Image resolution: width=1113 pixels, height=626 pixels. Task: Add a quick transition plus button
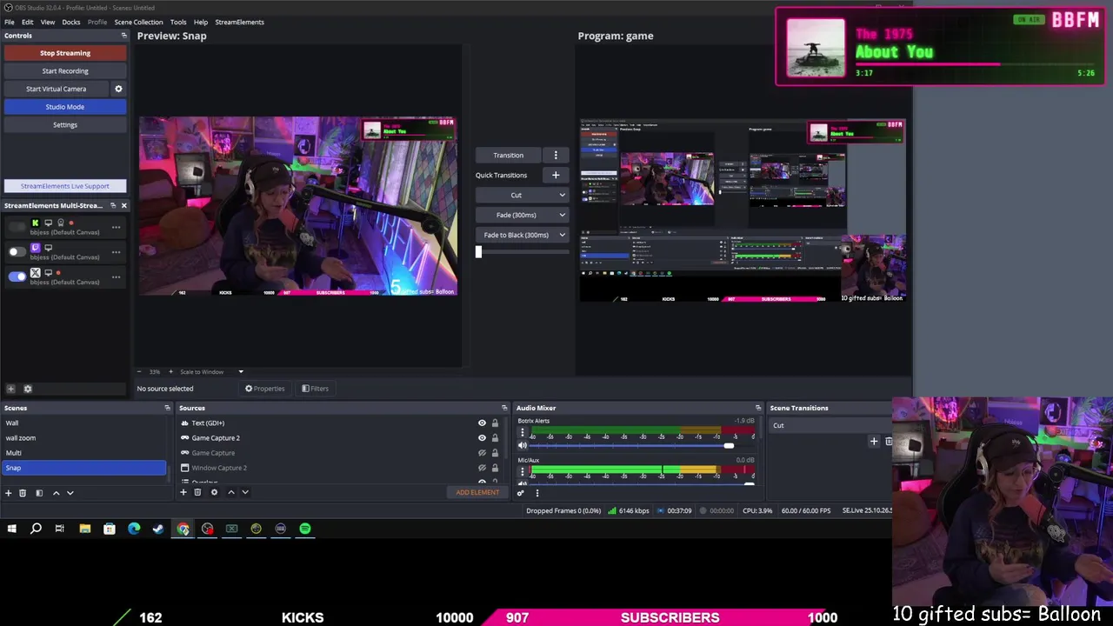[556, 175]
